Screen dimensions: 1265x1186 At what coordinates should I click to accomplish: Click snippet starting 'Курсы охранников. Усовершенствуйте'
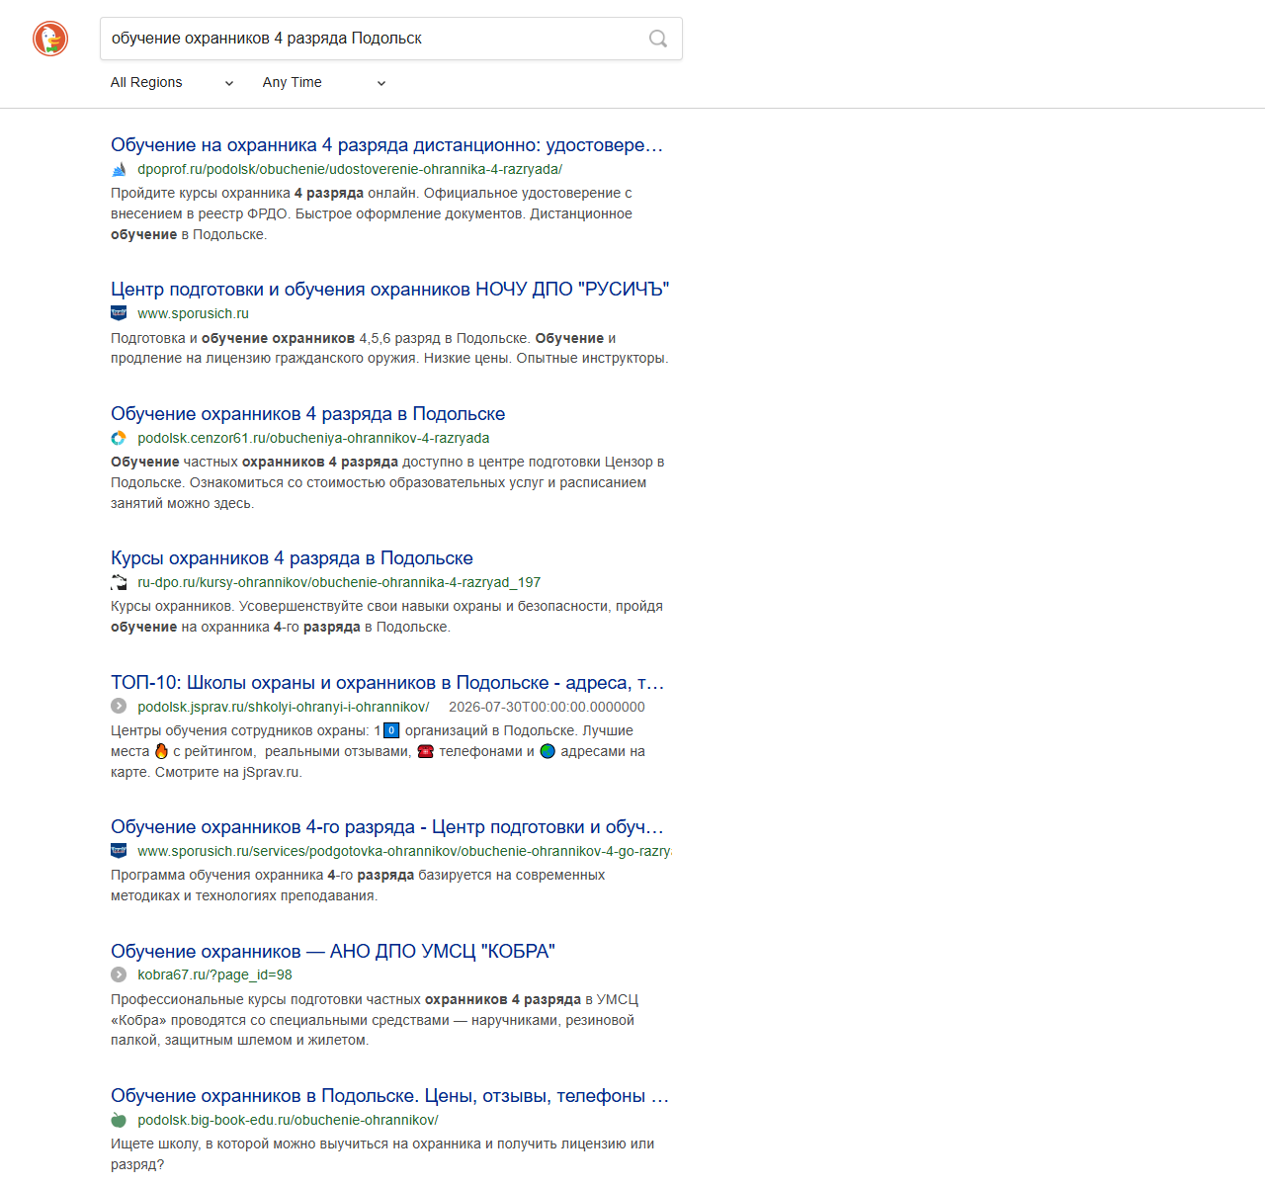click(386, 617)
